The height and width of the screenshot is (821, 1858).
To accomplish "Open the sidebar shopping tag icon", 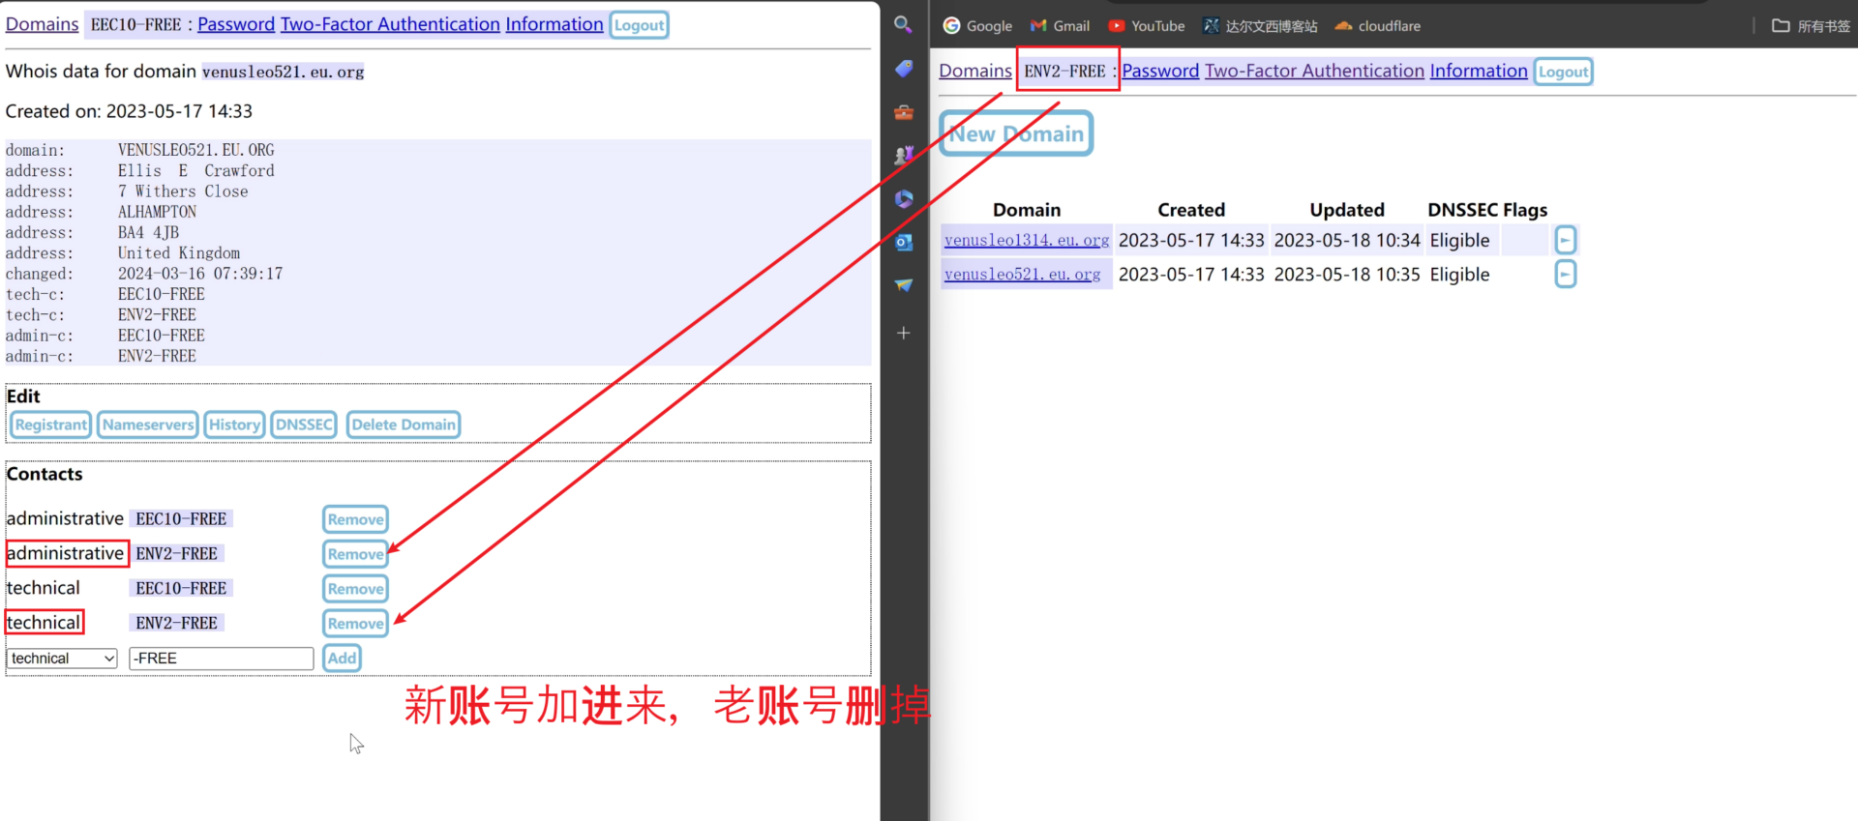I will (x=903, y=69).
